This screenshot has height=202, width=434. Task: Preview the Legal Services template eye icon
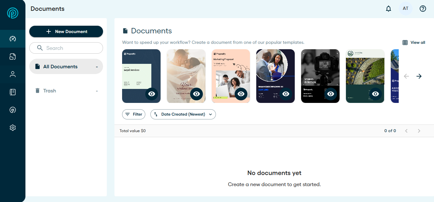pos(152,94)
